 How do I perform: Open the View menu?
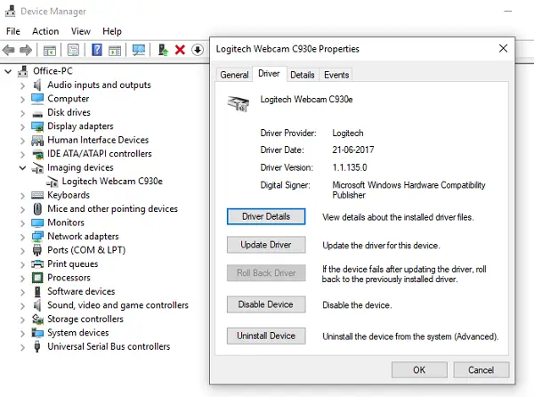(81, 31)
